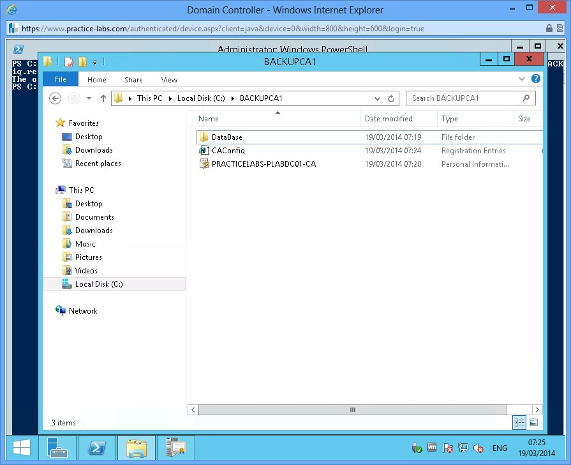
Task: Open the Help question mark icon
Action: pos(536,79)
